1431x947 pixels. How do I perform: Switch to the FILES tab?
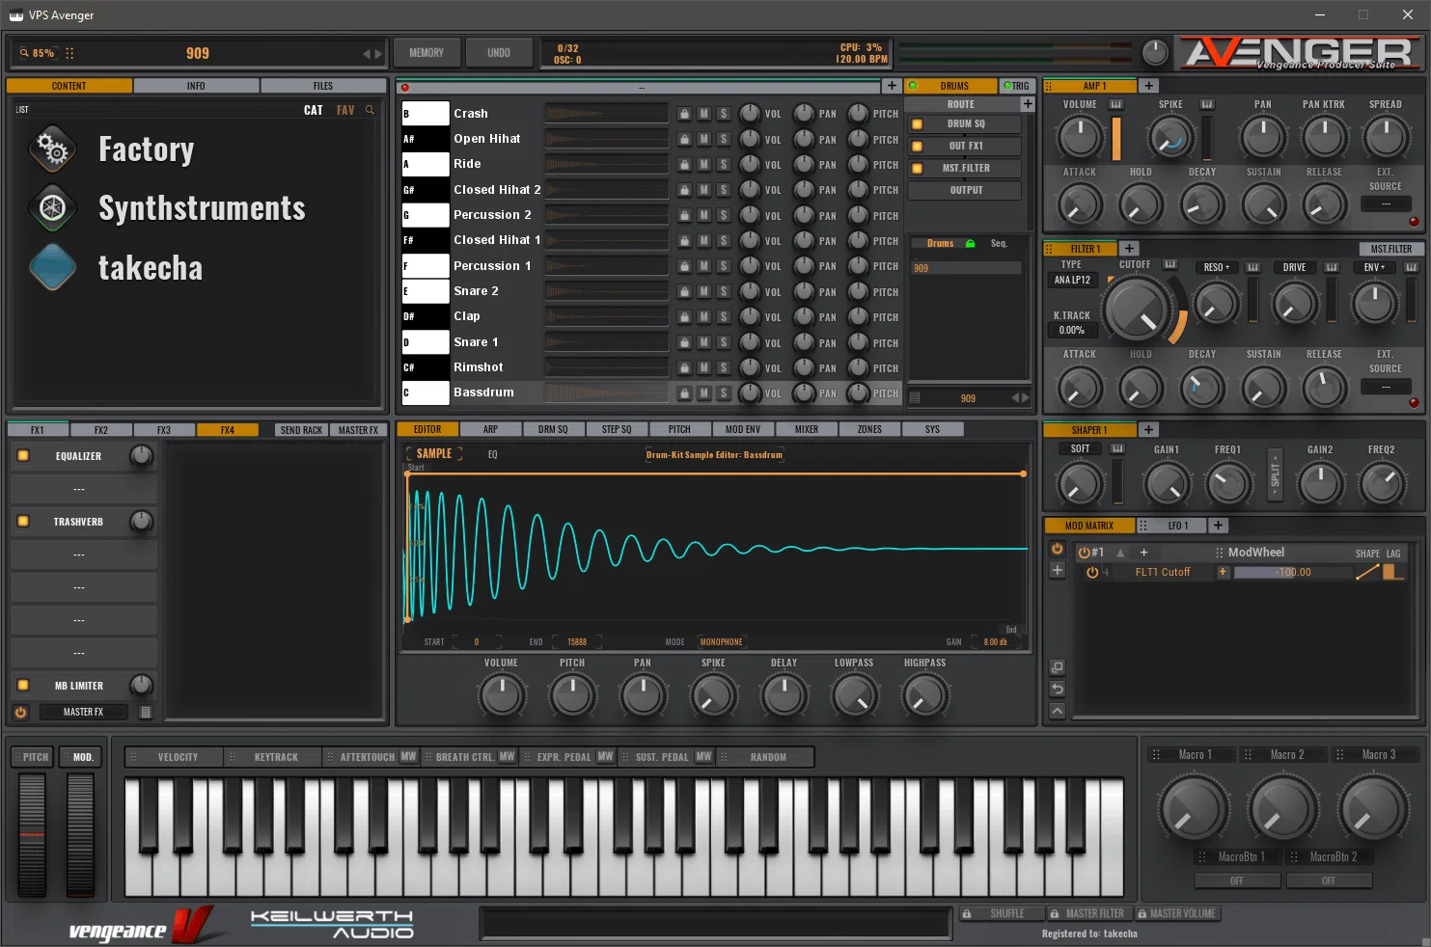coord(322,86)
